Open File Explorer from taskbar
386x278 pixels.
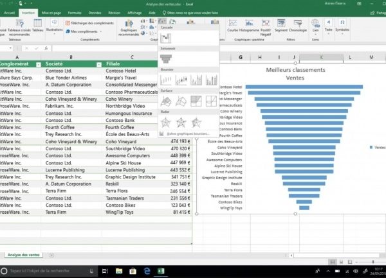tap(119, 271)
